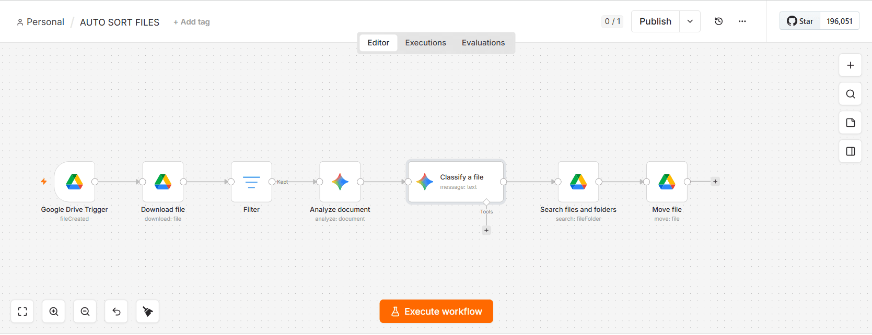Select the Classify a file node
This screenshot has width=872, height=335.
456,182
